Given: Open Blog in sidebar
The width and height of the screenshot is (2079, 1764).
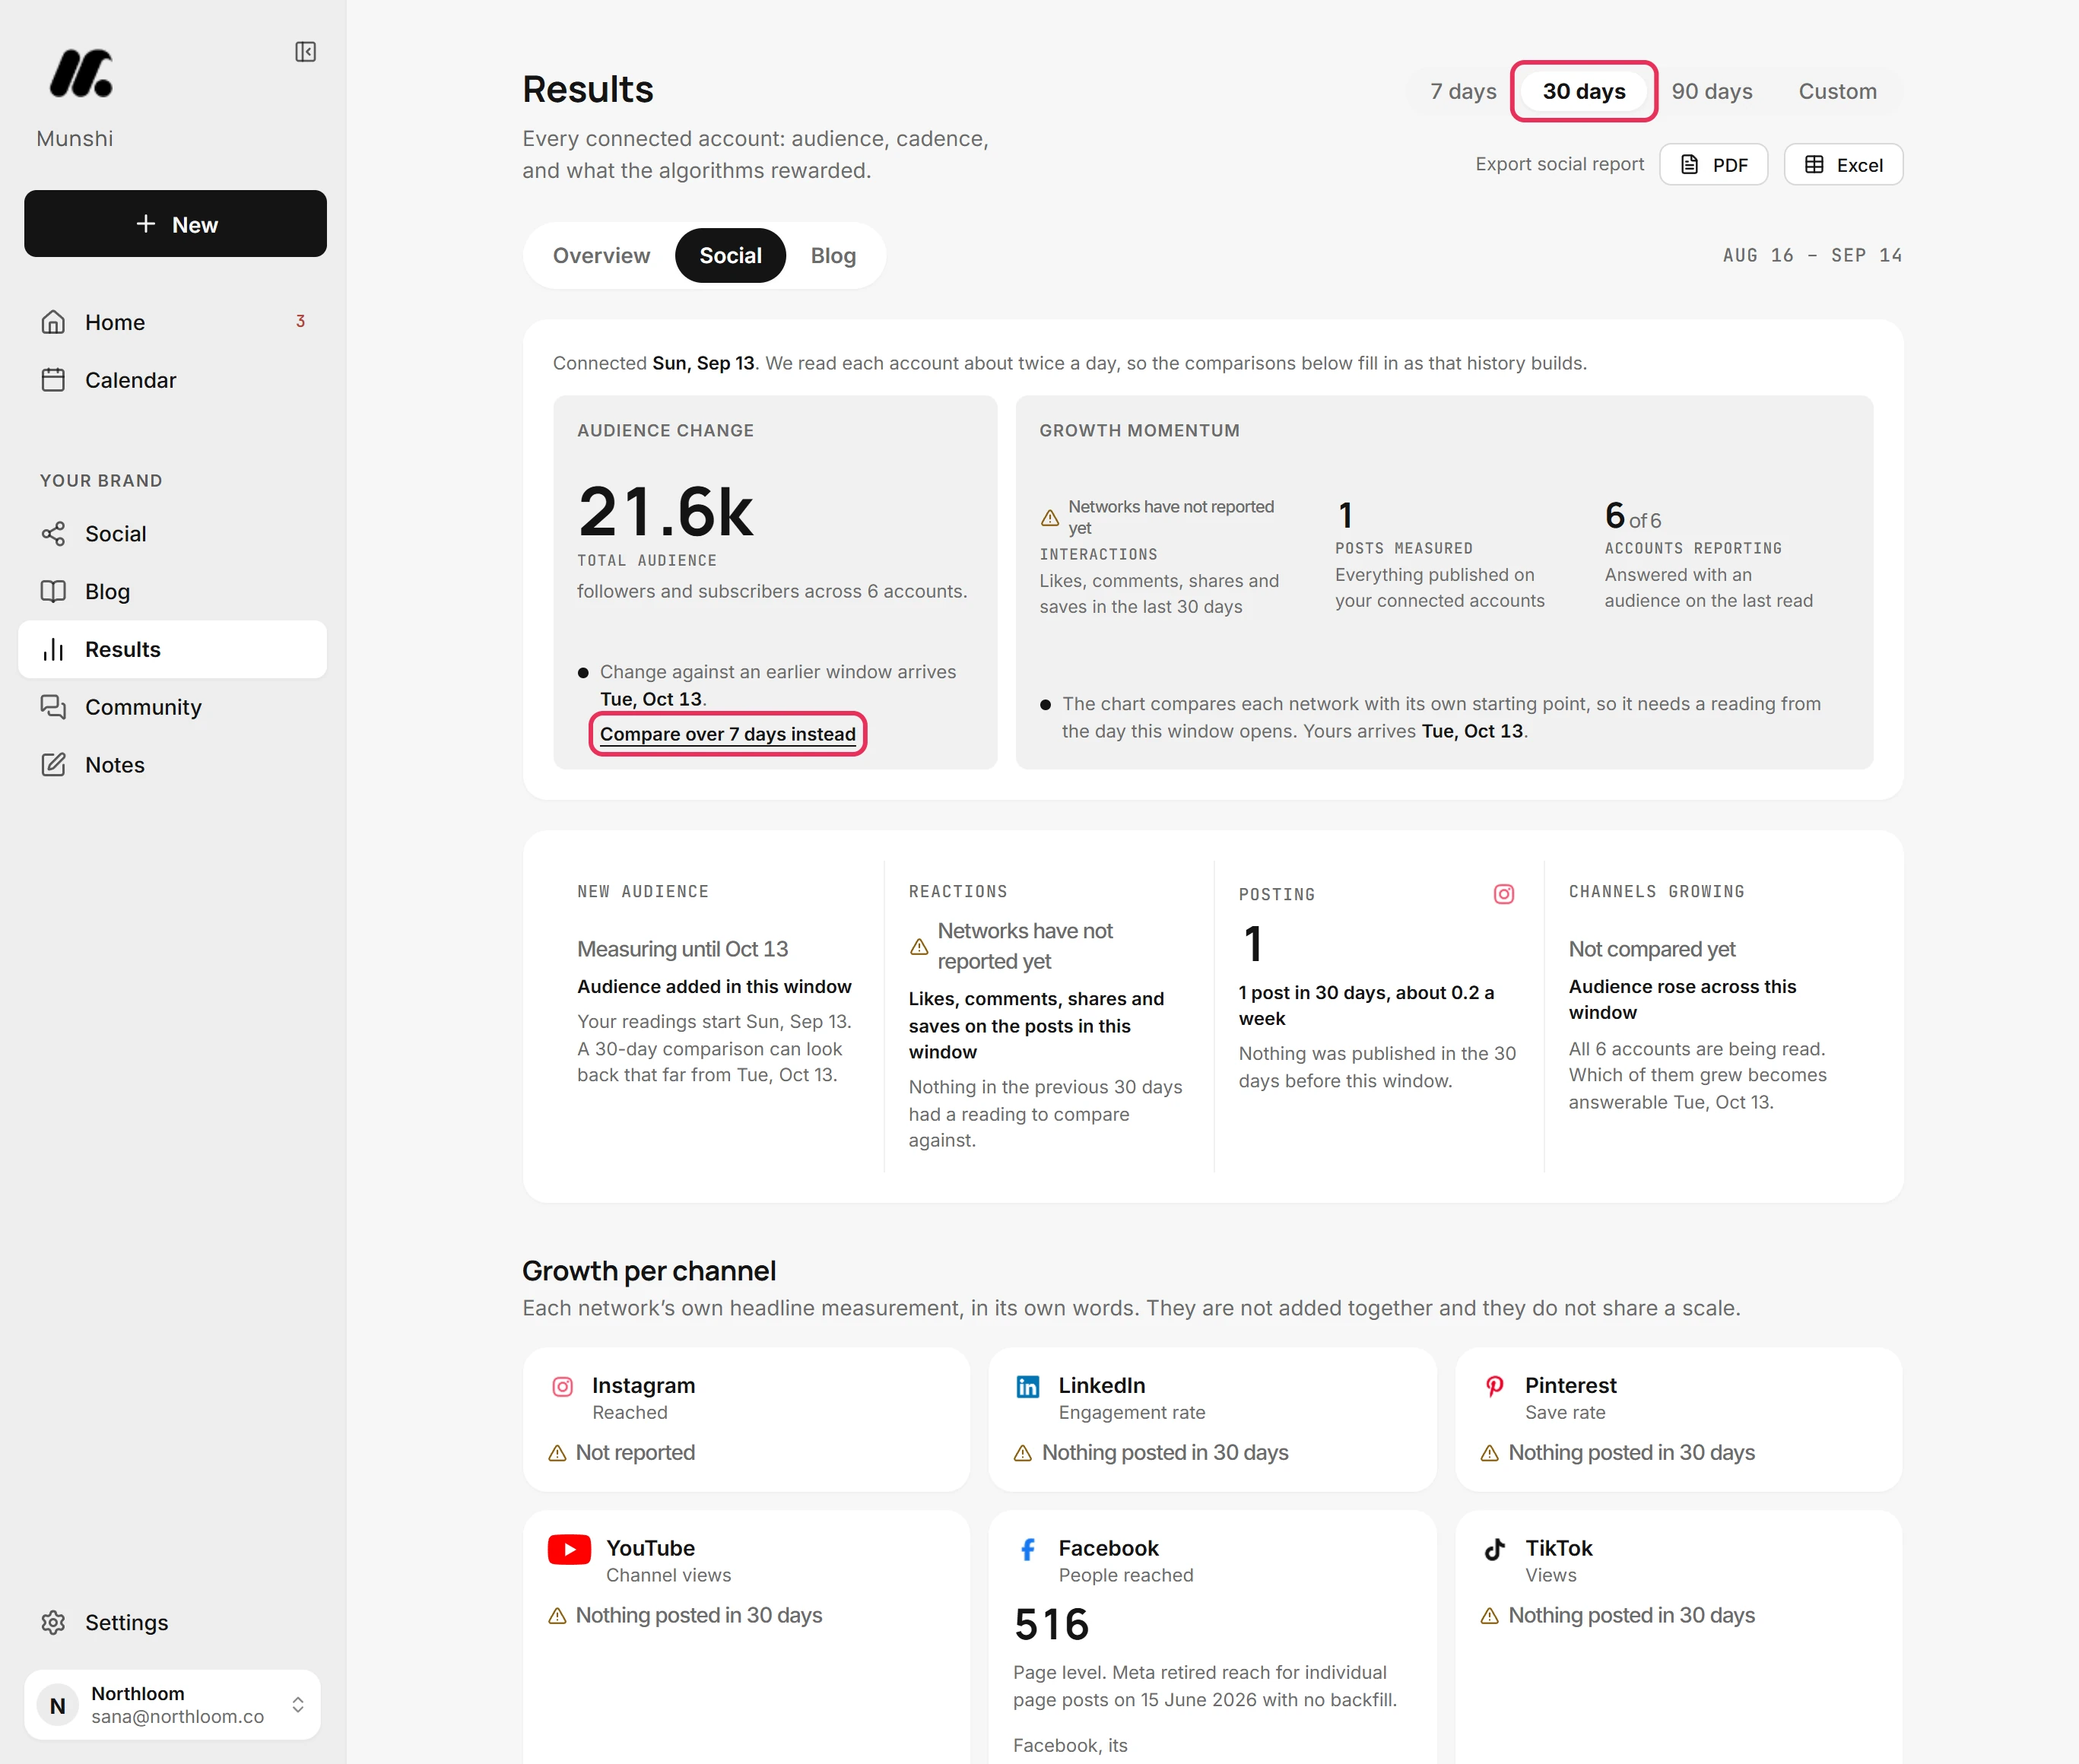Looking at the screenshot, I should (173, 592).
